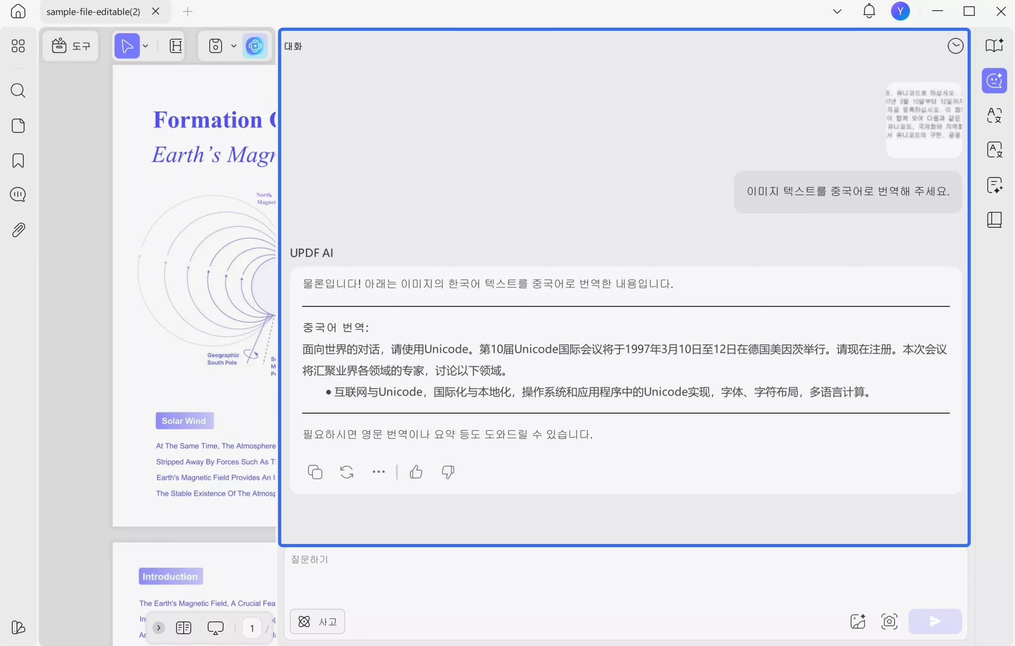Enable the 사고 thinking mode toggle

(x=317, y=621)
